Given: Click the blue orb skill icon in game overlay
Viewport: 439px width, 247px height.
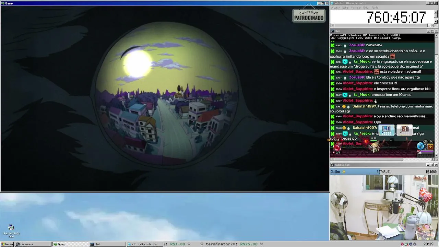Looking at the screenshot, I should [x=421, y=146].
